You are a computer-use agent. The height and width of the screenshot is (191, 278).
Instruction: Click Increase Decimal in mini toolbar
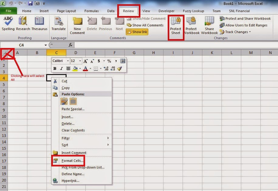106,69
